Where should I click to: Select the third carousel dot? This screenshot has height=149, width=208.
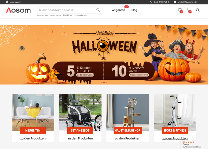[x=107, y=83]
